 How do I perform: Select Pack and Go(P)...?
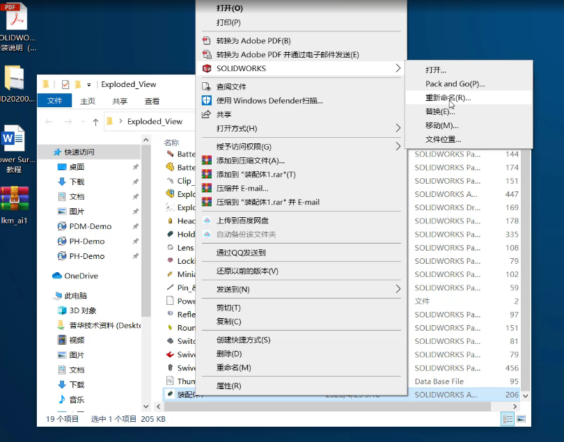[469, 84]
